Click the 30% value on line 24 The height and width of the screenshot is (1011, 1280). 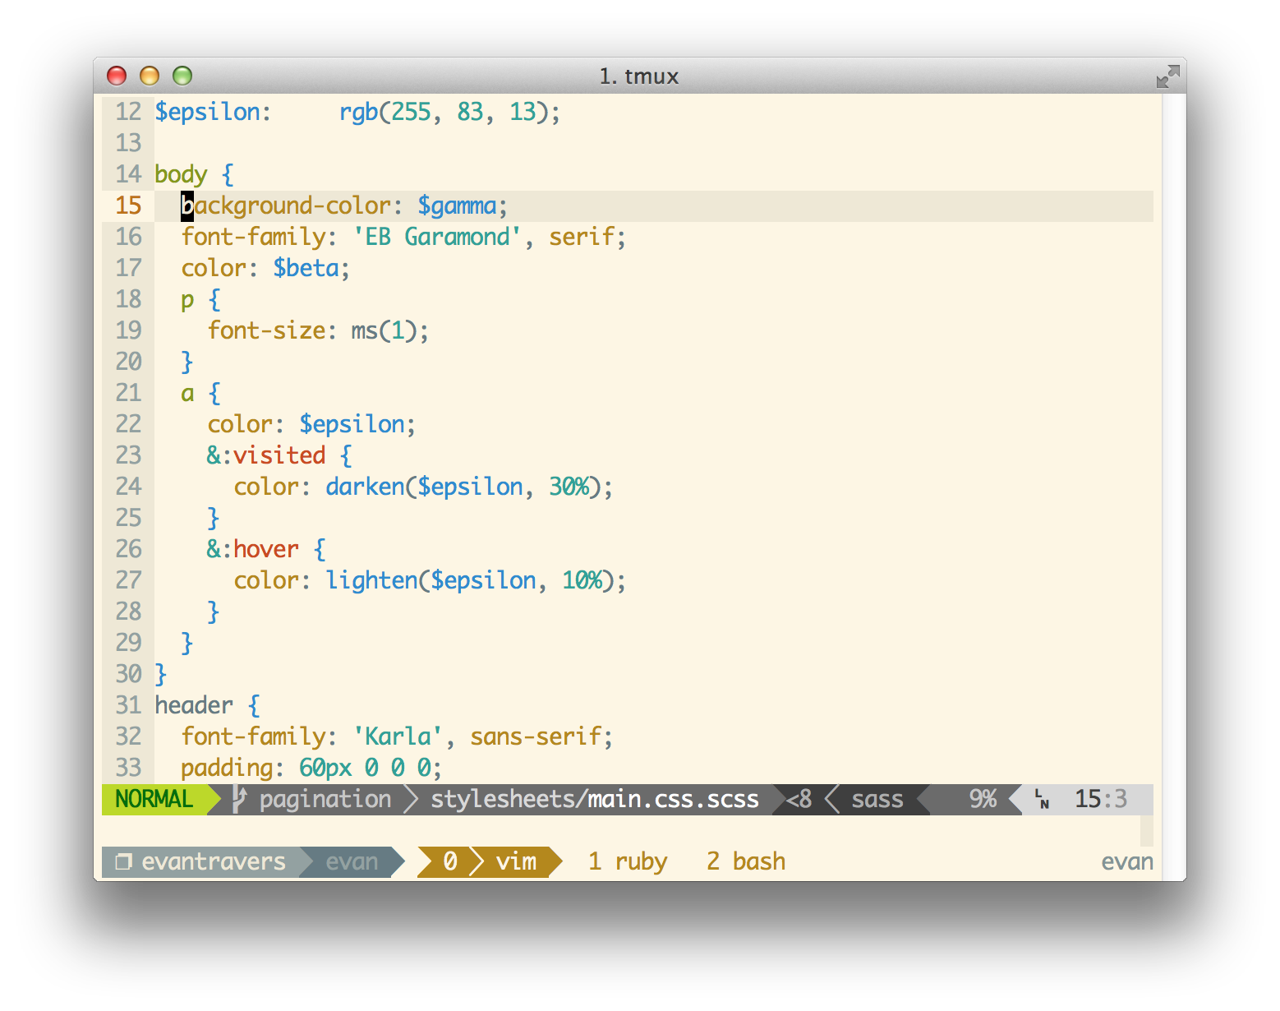click(569, 487)
